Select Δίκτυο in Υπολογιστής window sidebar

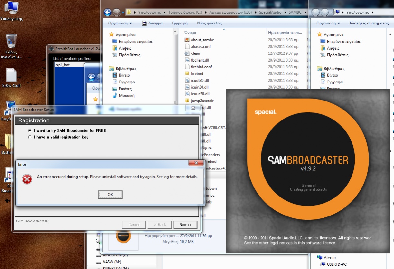[326, 258]
